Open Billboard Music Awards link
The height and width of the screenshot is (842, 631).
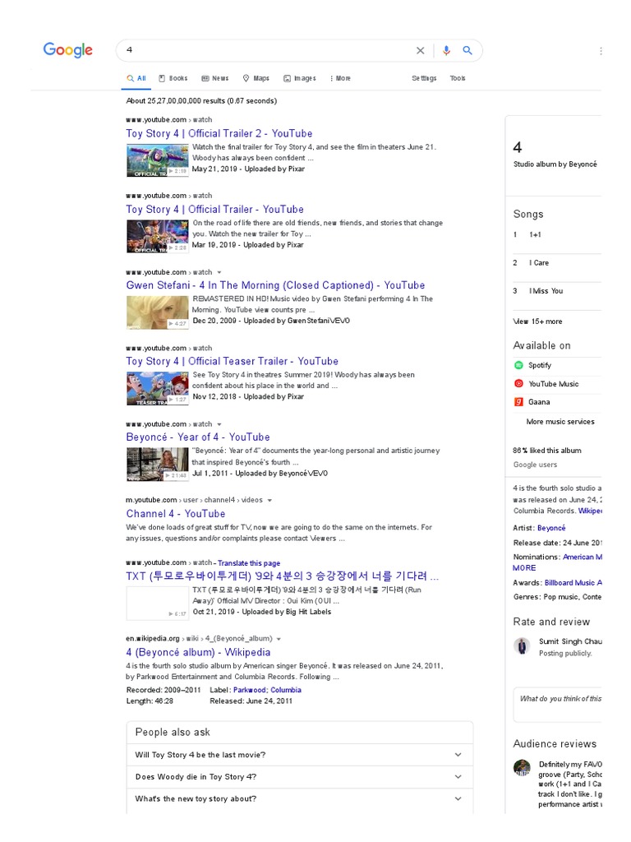573,583
